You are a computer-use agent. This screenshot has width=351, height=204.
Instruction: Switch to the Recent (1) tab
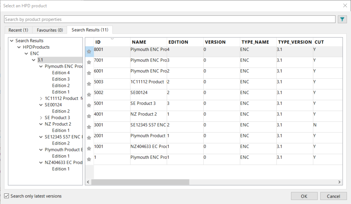pyautogui.click(x=18, y=30)
